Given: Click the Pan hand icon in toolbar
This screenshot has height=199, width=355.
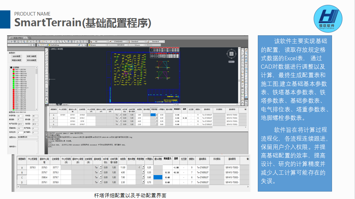Looking at the screenshot, I should click(56, 41).
